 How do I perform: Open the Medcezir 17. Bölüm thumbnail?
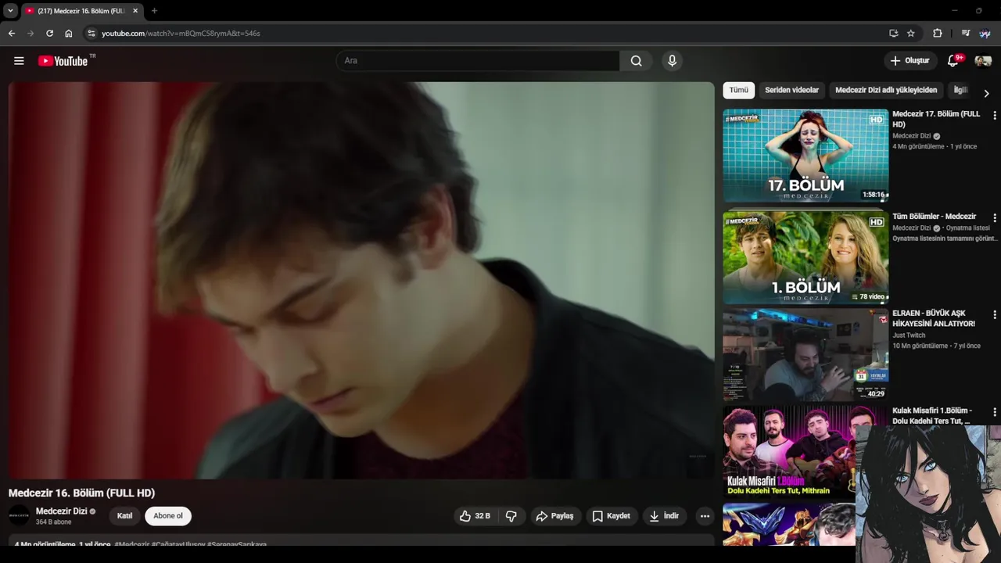click(x=805, y=156)
